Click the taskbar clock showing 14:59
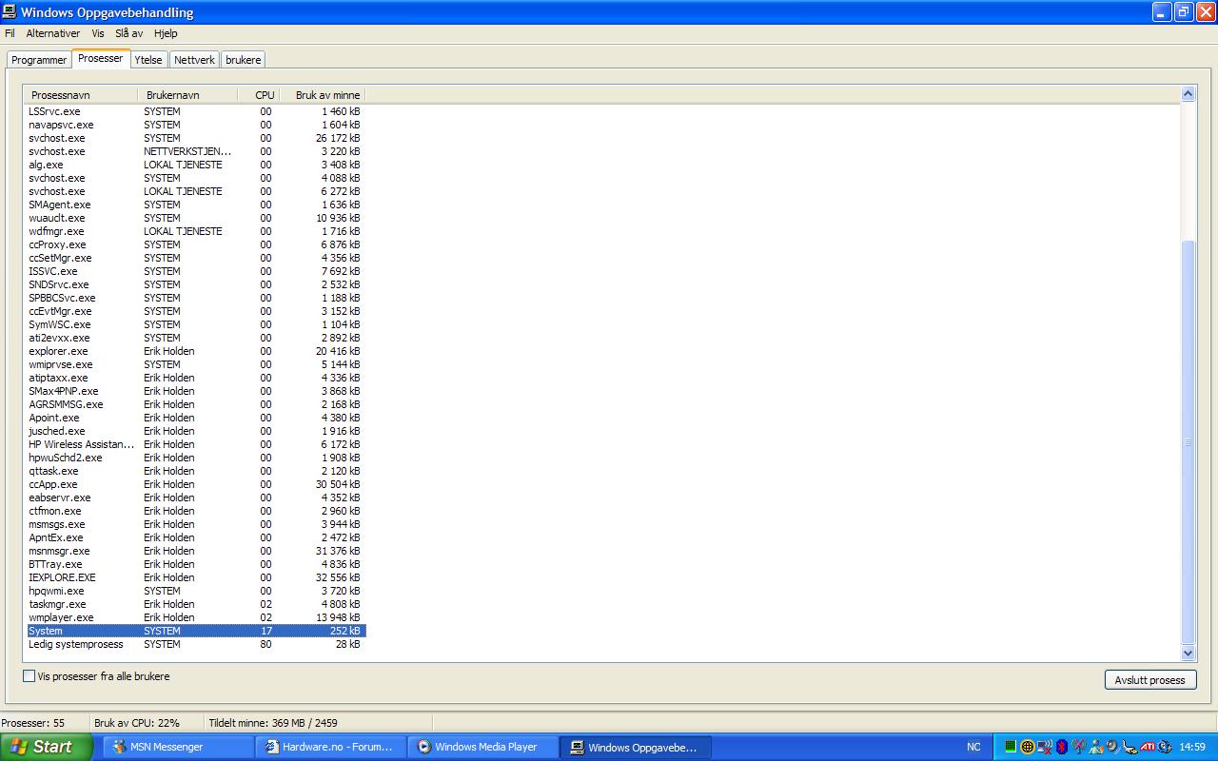 coord(1192,747)
